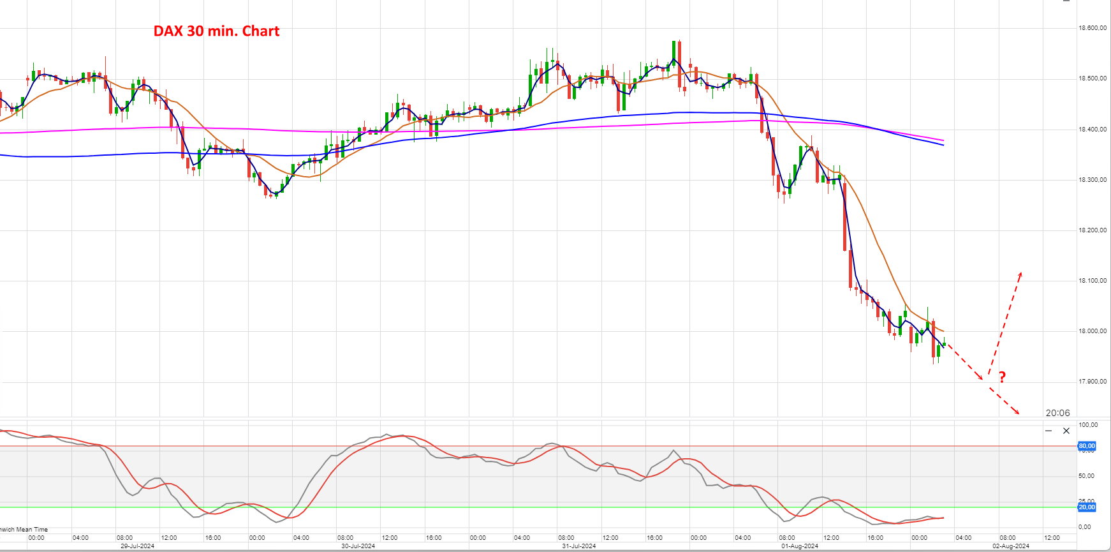The image size is (1111, 552).
Task: Minimize the oscillator indicator panel
Action: pyautogui.click(x=1048, y=431)
